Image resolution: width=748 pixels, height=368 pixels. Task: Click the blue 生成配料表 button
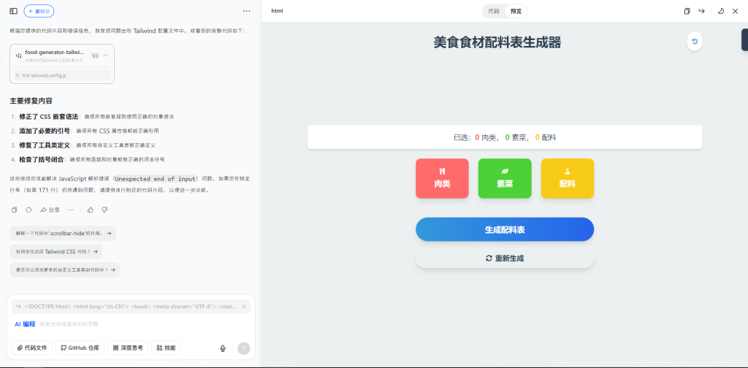505,229
